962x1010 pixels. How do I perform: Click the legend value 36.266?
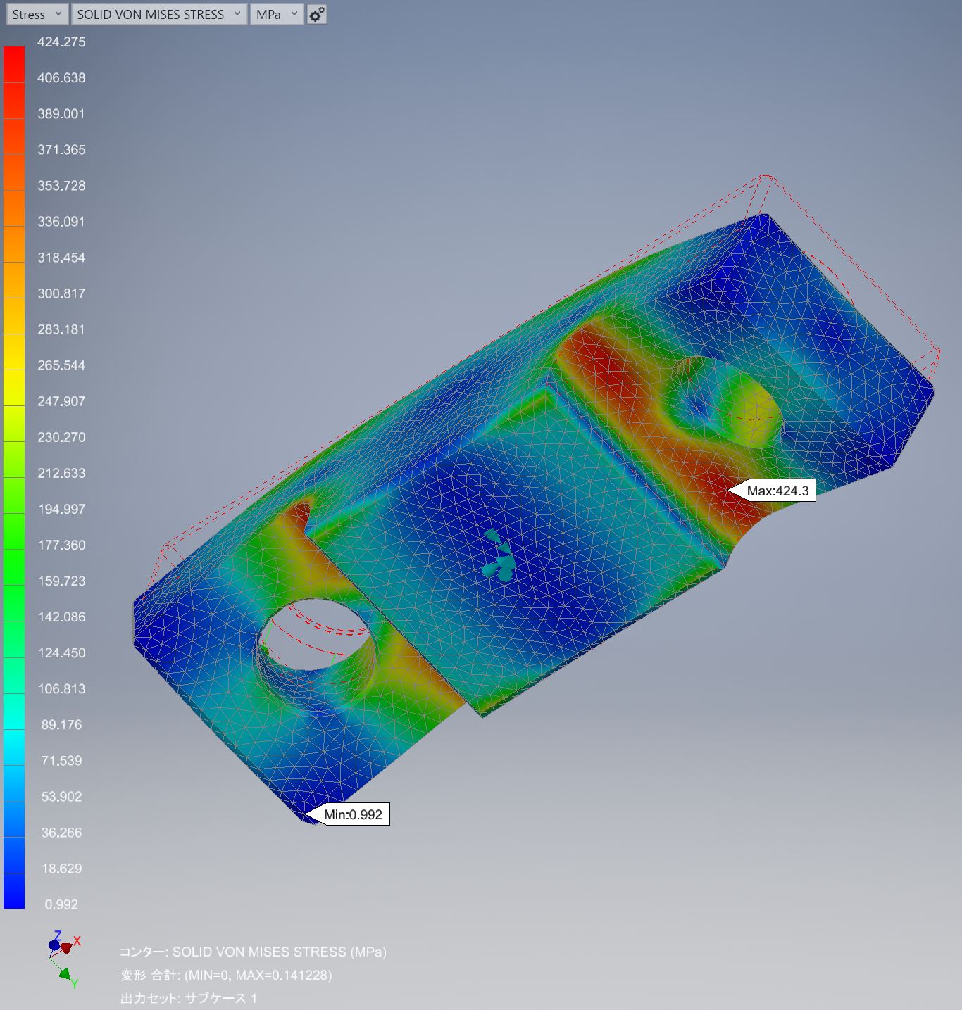coord(61,833)
